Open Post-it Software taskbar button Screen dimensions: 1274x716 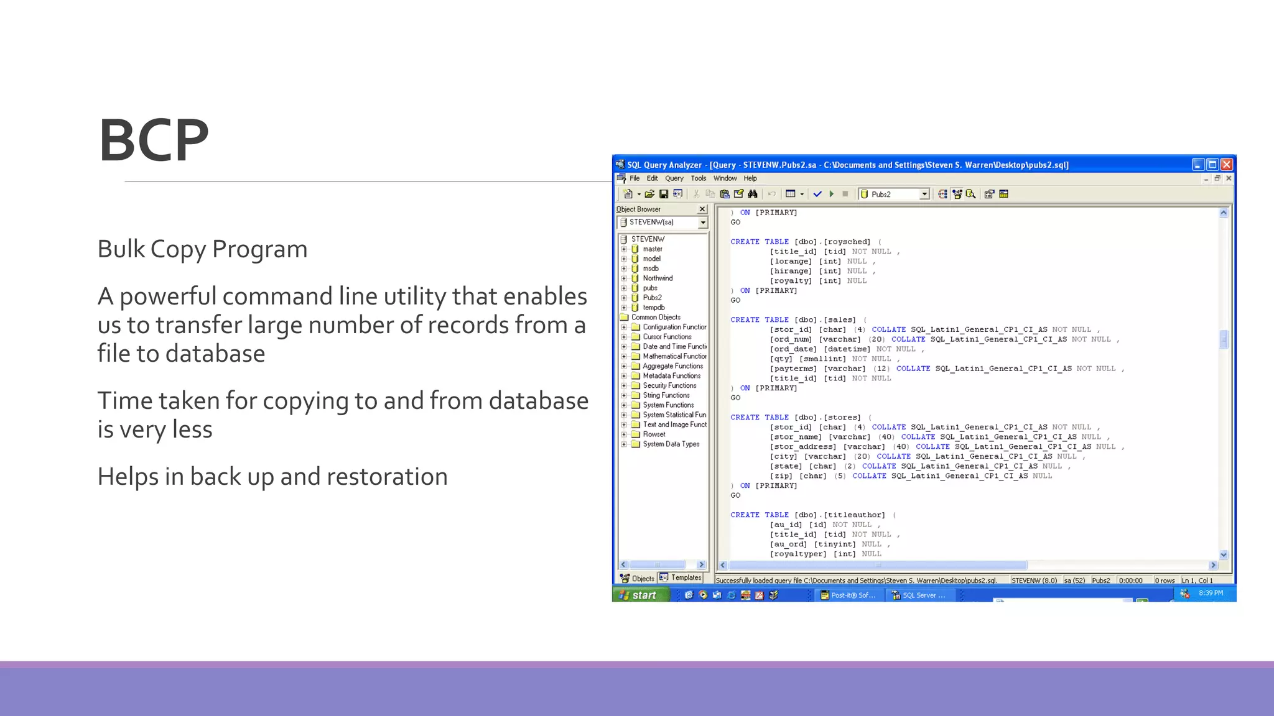[848, 595]
